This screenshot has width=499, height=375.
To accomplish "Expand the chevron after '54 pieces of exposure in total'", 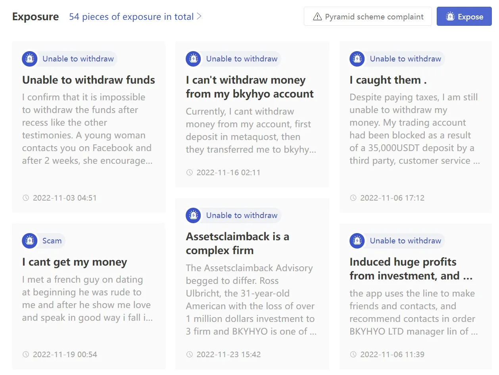I will click(199, 16).
